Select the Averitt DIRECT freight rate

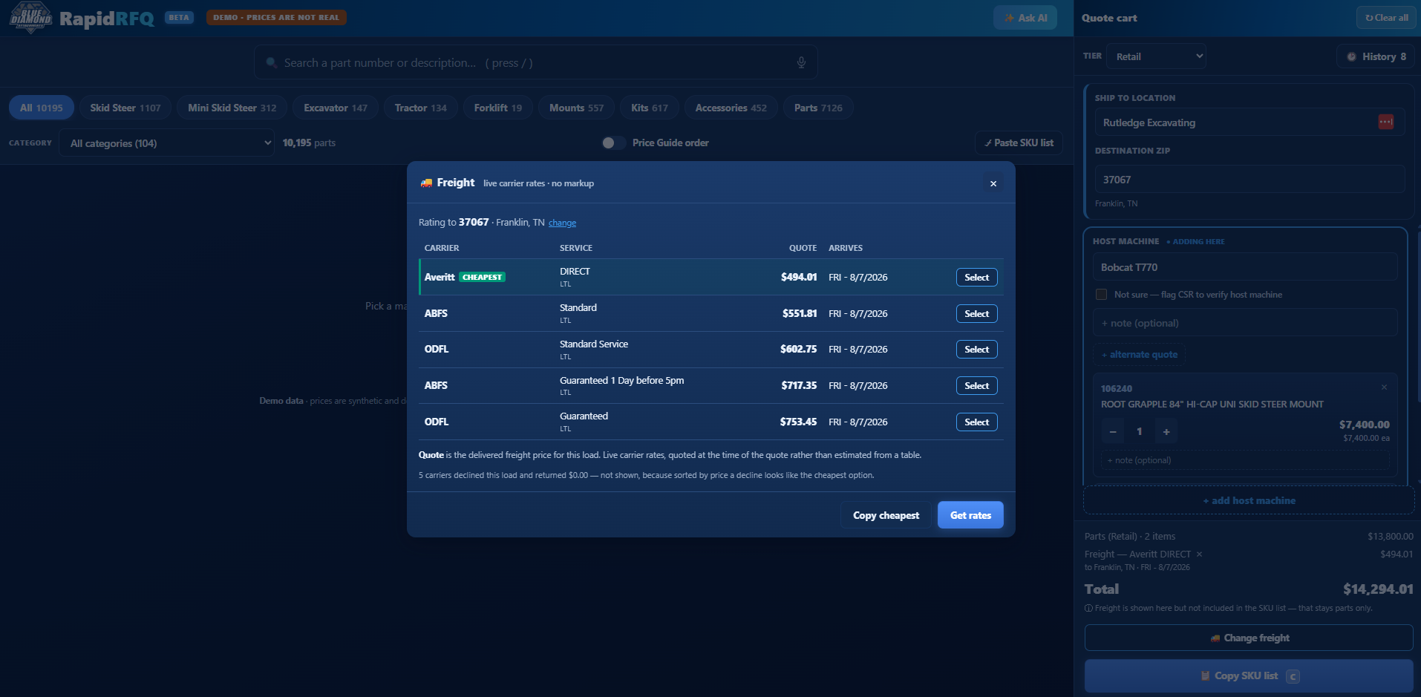(976, 278)
